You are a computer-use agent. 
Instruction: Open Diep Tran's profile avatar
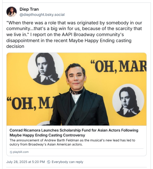tap(12, 12)
